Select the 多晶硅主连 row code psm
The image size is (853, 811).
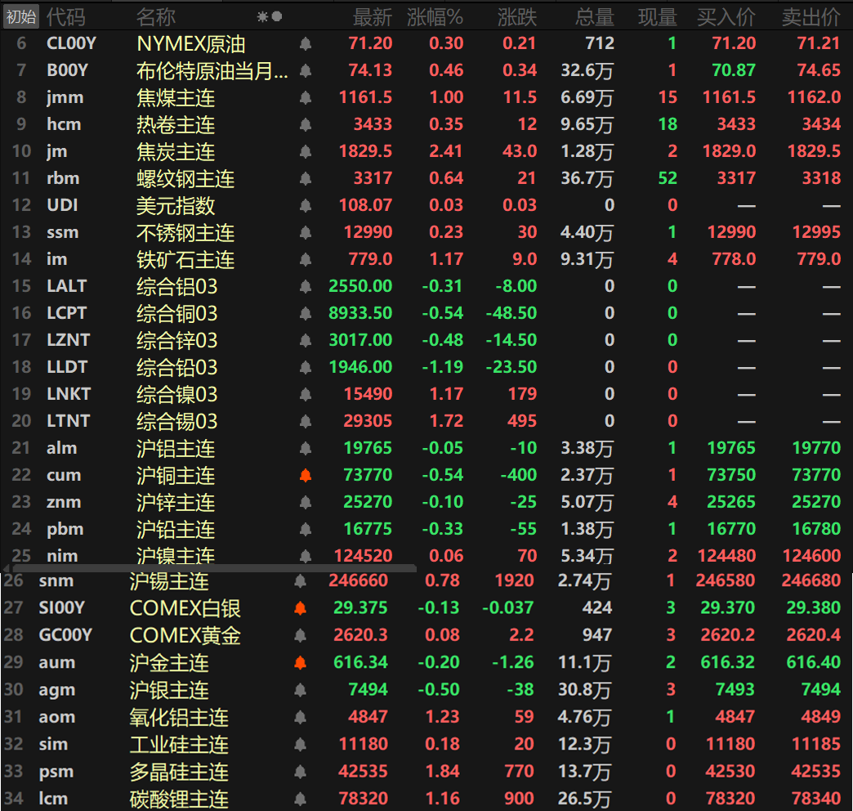(x=56, y=772)
